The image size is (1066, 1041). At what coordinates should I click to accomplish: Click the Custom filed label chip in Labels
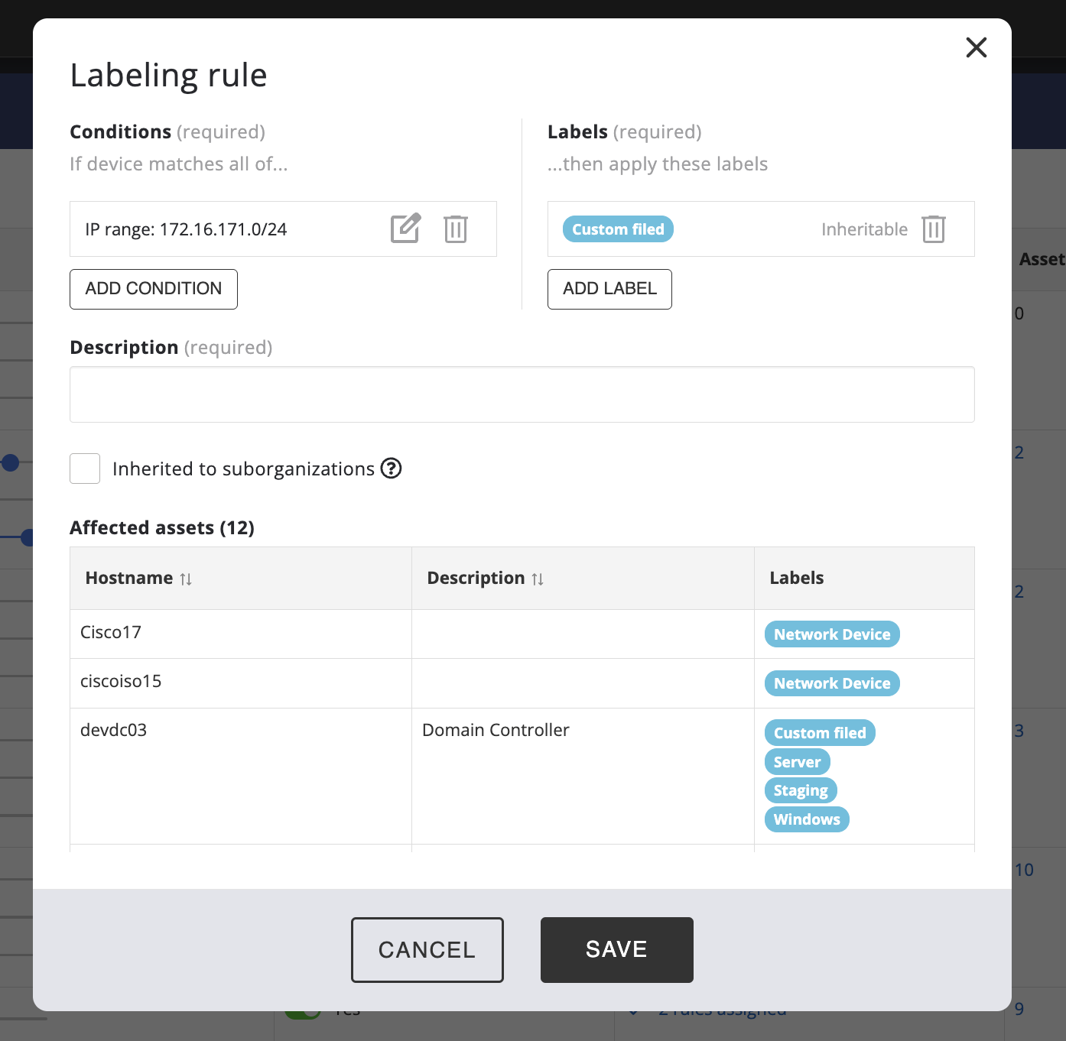click(x=618, y=229)
